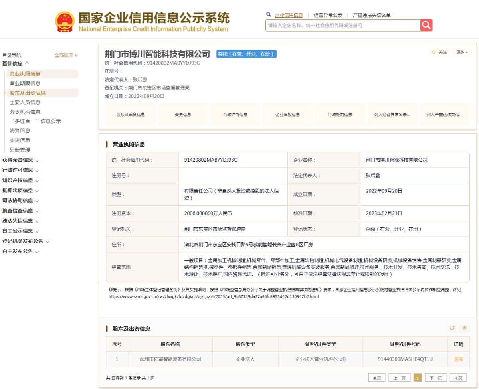Click certificate number 91440300MA5HE4QT1U
The image size is (479, 389).
point(405,359)
